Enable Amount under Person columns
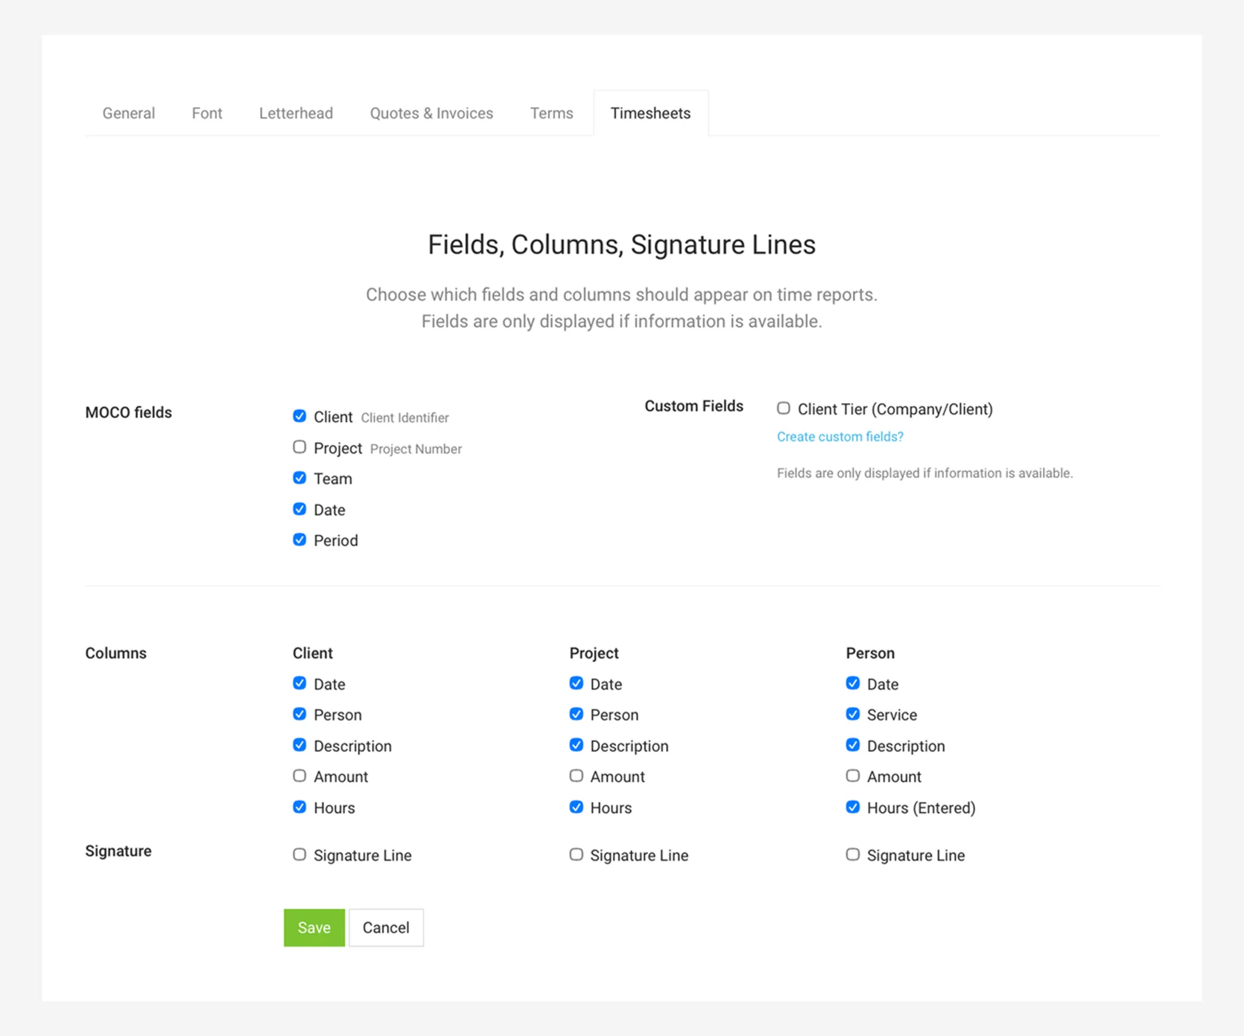The height and width of the screenshot is (1036, 1244). pos(853,776)
